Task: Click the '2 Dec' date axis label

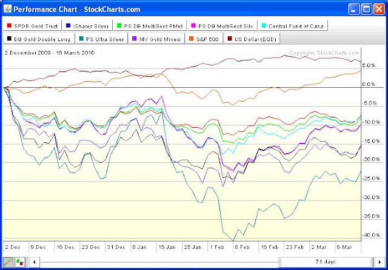Action: click(13, 247)
